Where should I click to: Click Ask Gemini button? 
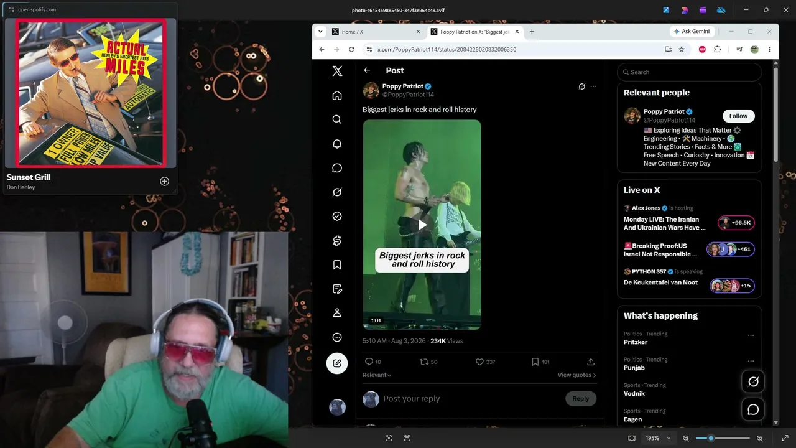tap(692, 32)
